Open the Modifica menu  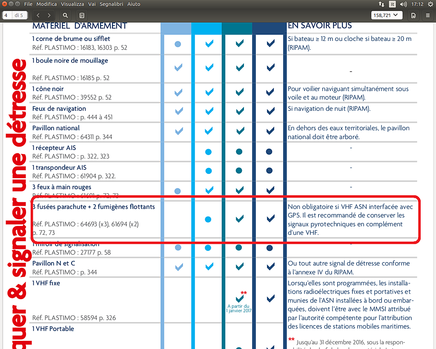[46, 4]
